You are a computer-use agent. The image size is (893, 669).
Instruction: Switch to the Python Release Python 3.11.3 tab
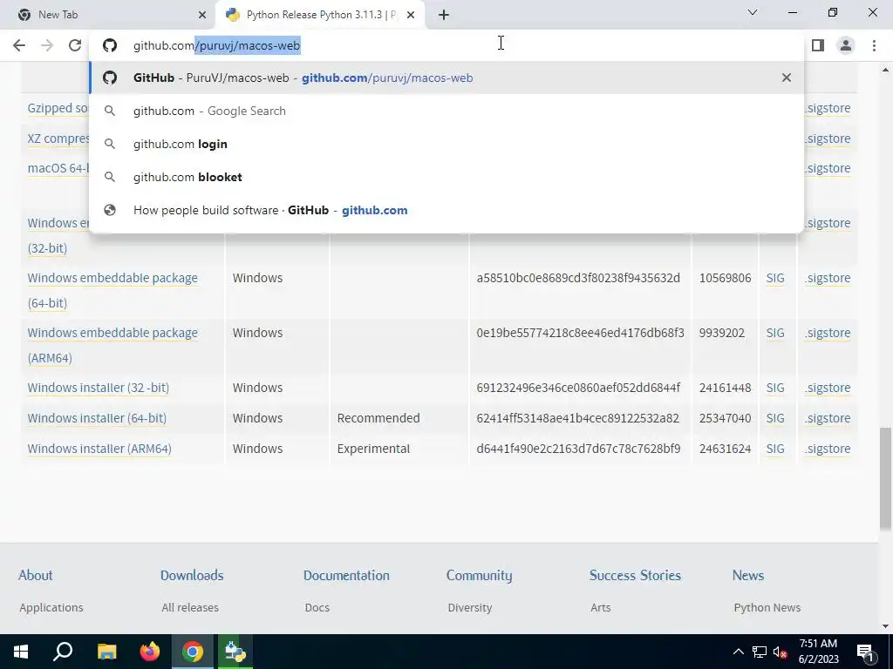click(321, 15)
